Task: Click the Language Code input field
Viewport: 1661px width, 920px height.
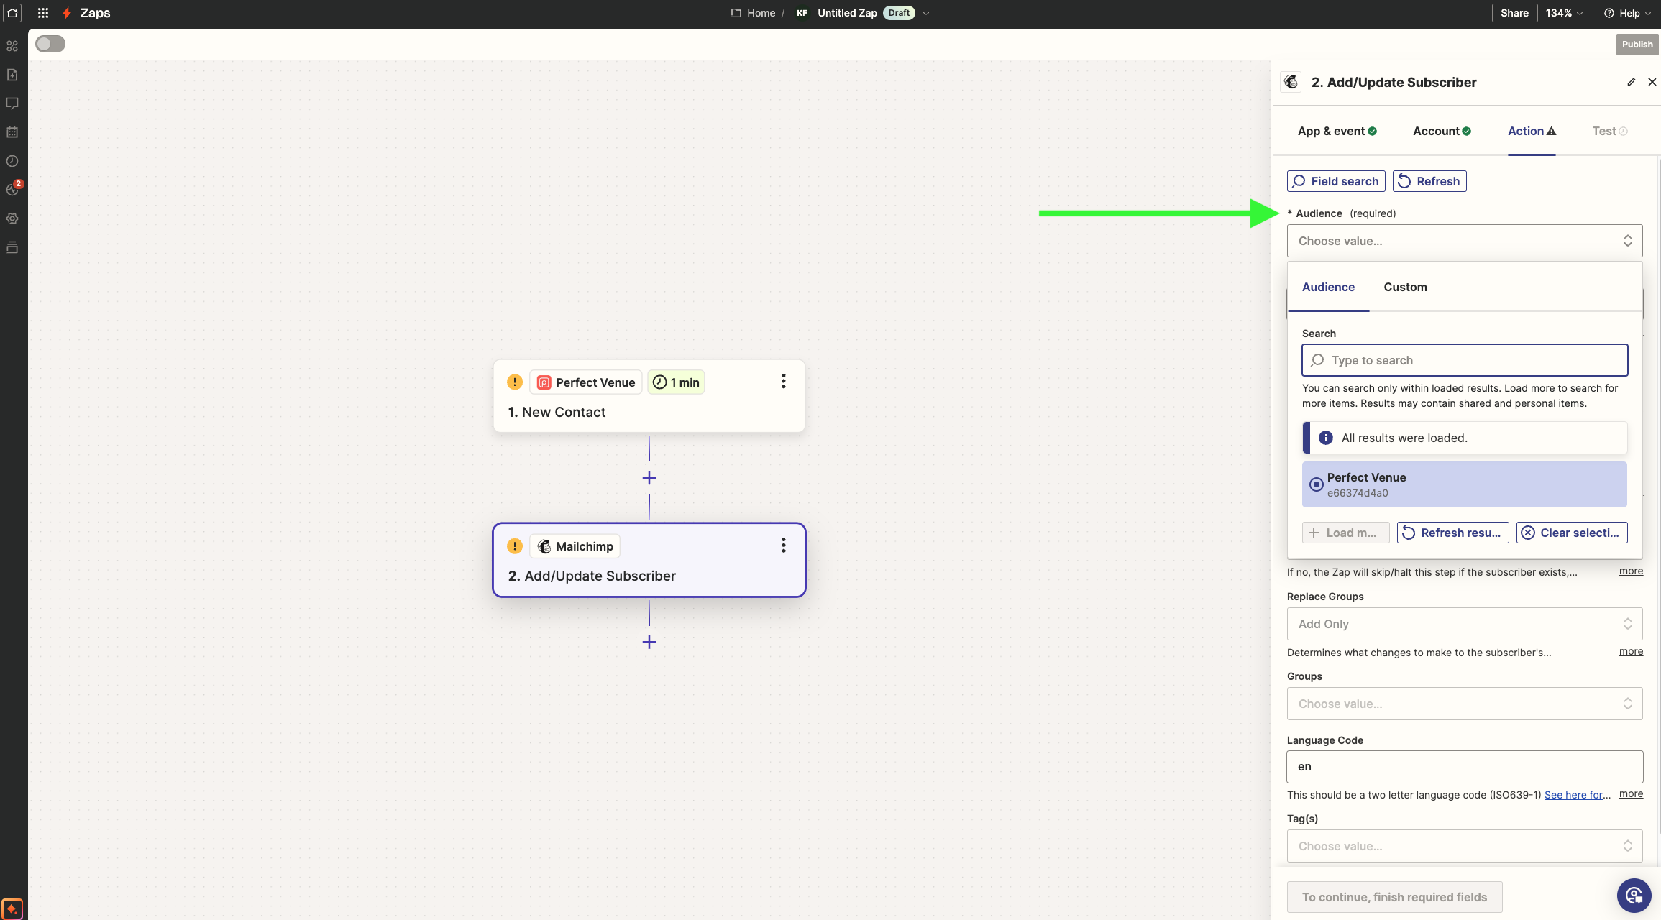Action: coord(1465,767)
